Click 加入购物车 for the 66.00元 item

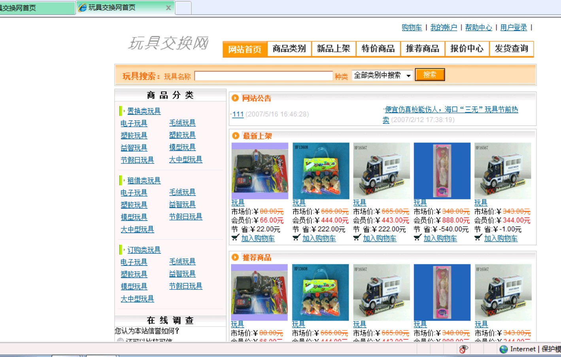[258, 239]
